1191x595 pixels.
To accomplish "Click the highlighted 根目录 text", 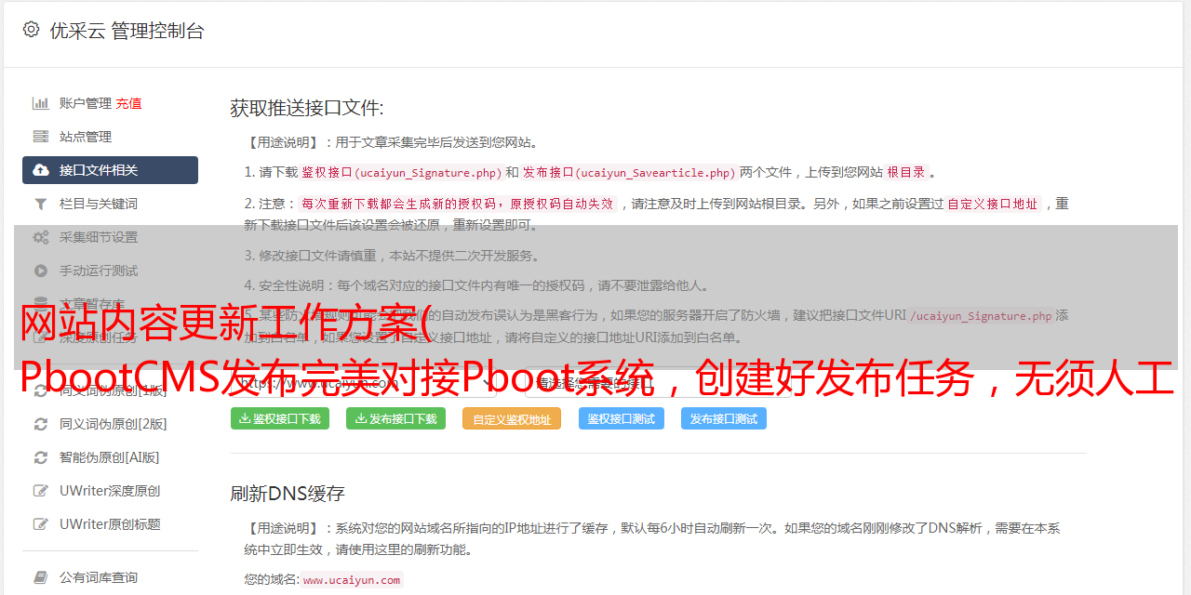I will (x=906, y=172).
